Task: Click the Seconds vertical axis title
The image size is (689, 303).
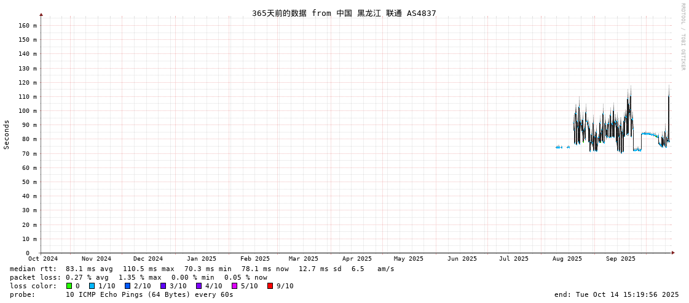Action: click(7, 134)
